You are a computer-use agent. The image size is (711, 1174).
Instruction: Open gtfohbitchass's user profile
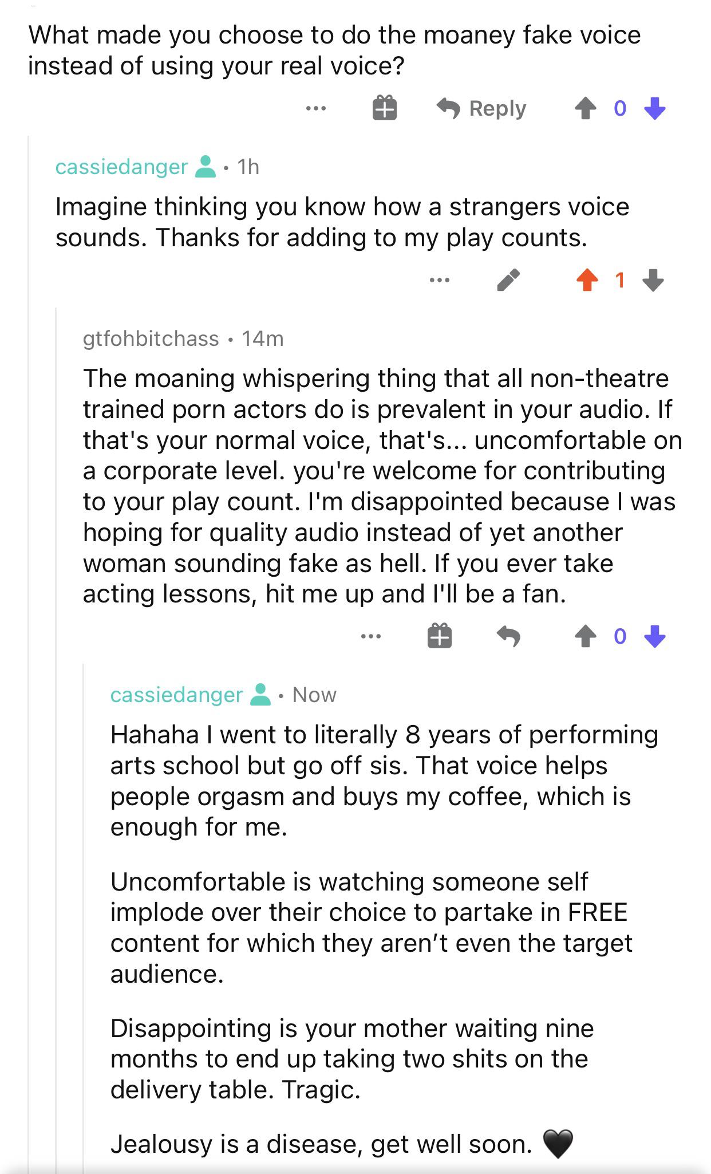pyautogui.click(x=151, y=338)
